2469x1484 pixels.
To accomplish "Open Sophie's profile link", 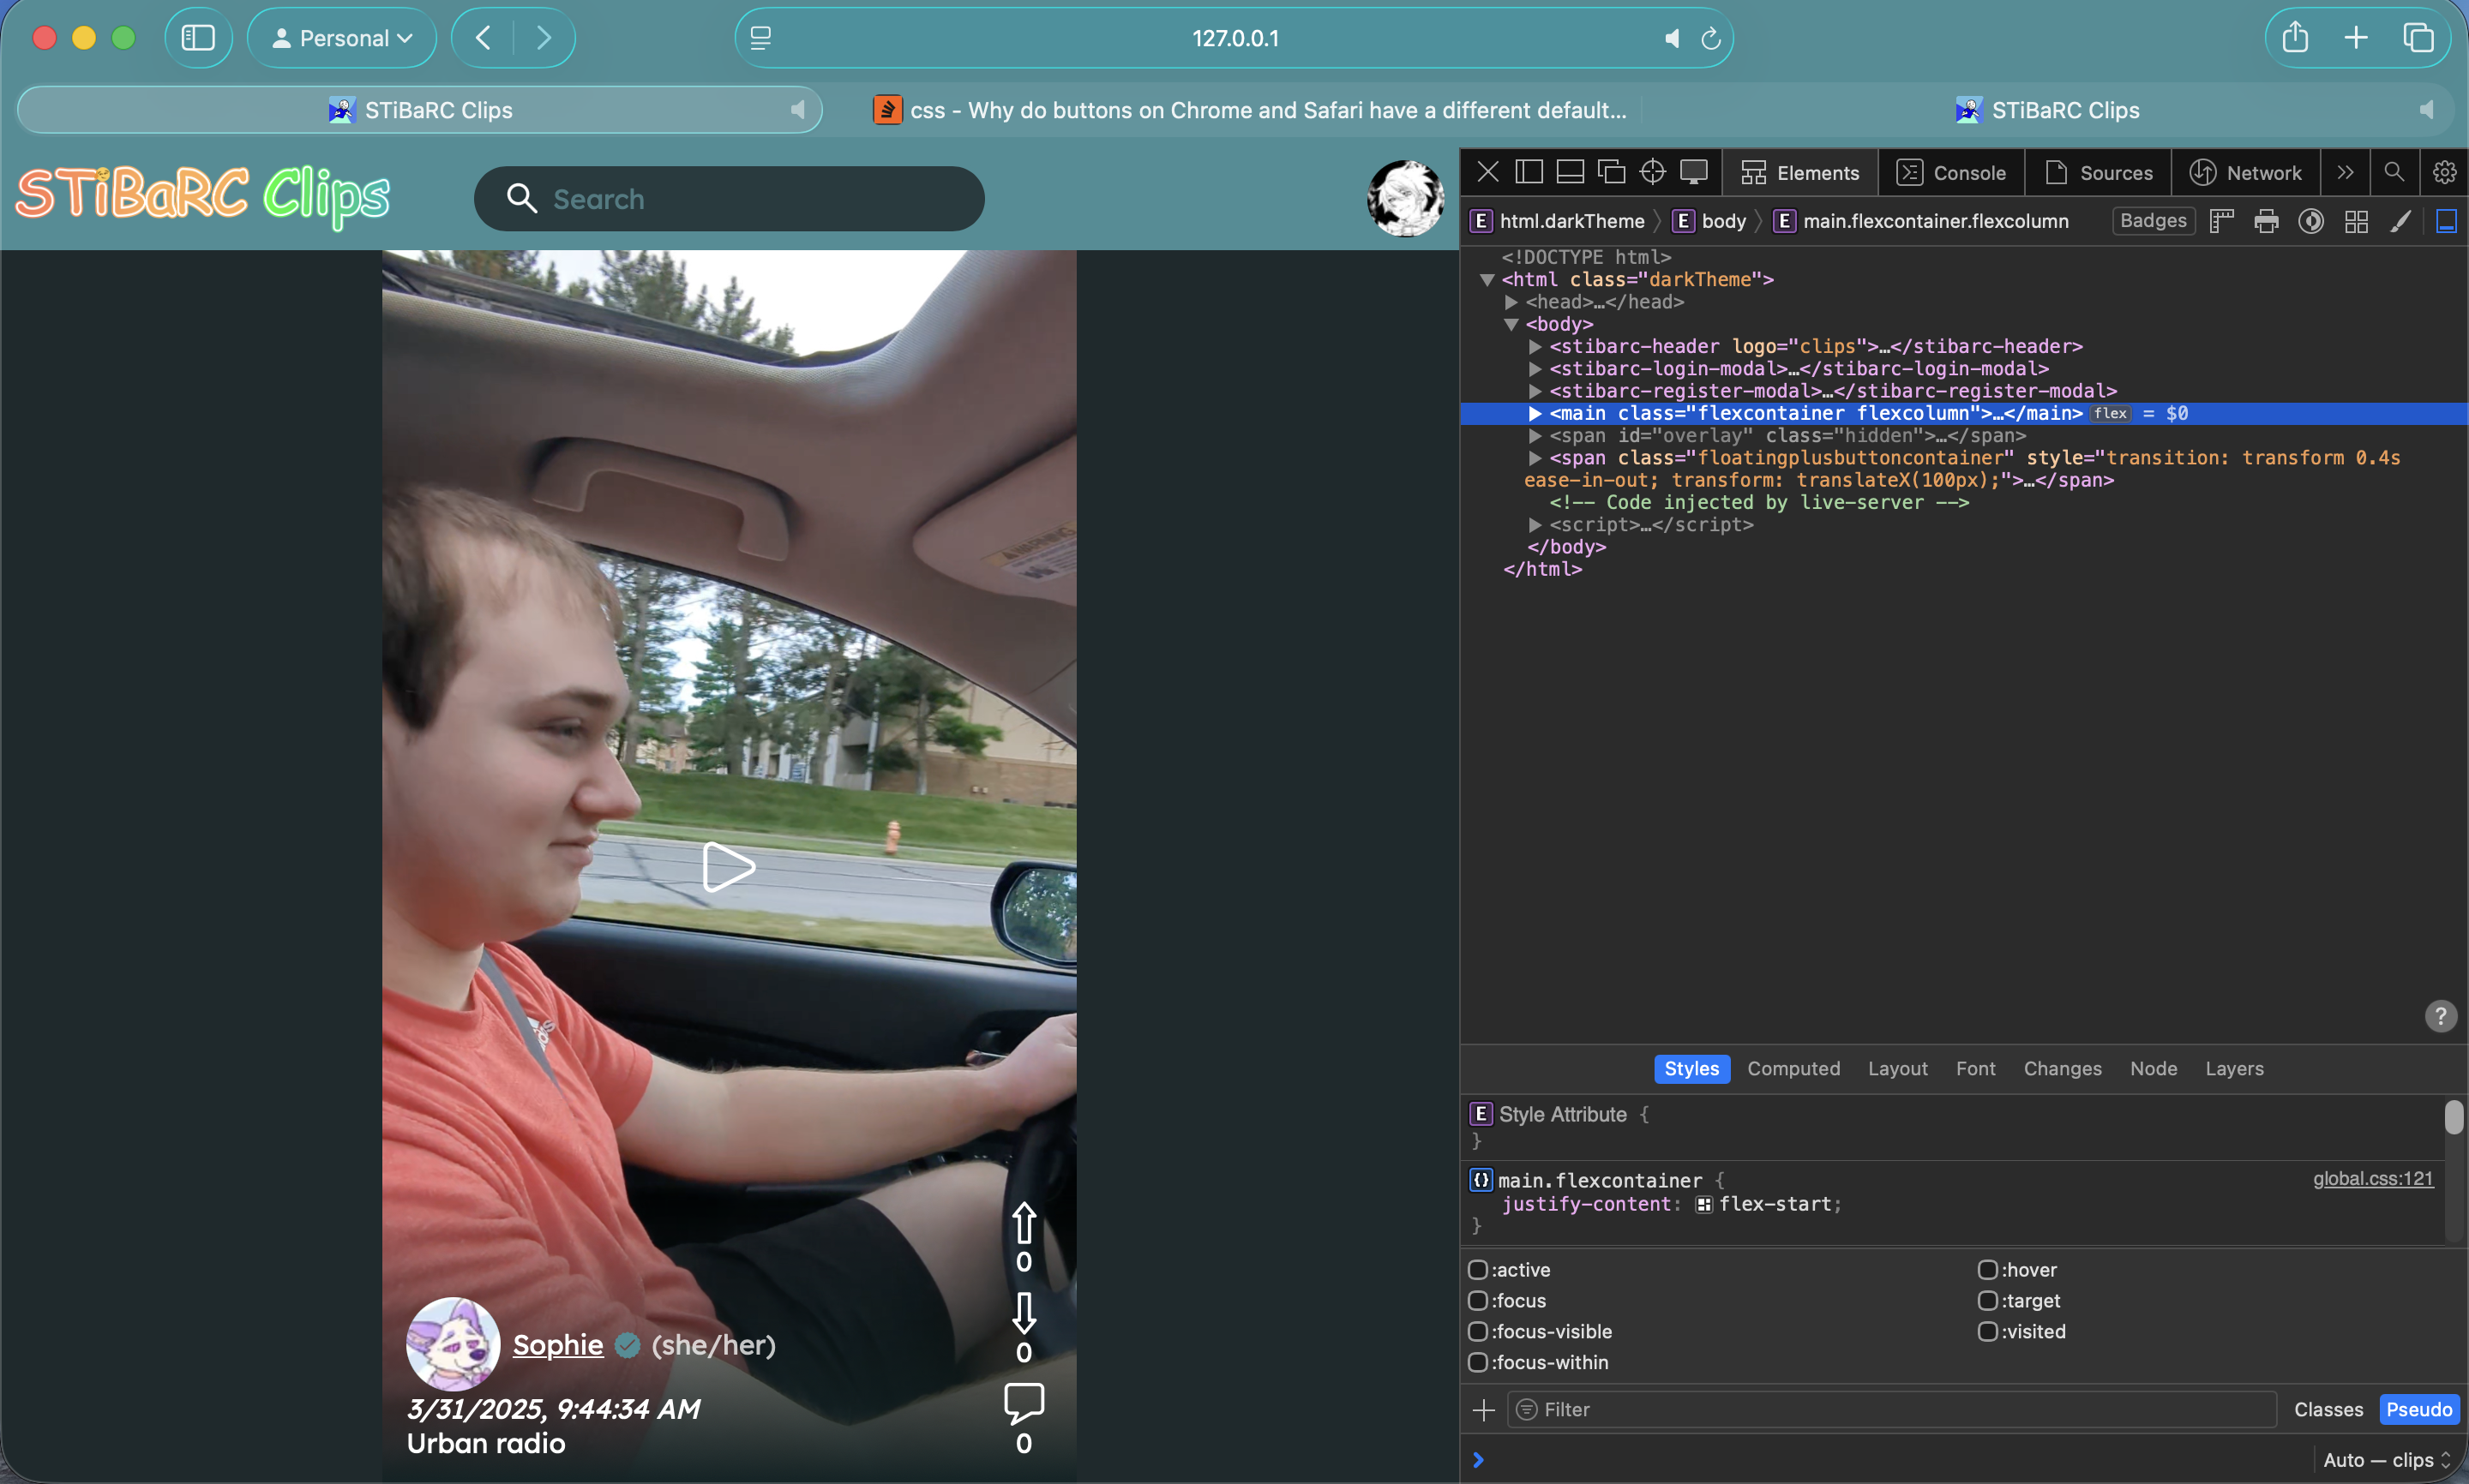I will (557, 1345).
